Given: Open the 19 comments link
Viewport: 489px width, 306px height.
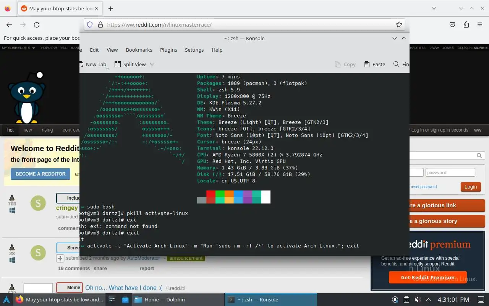Looking at the screenshot, I should 74,268.
